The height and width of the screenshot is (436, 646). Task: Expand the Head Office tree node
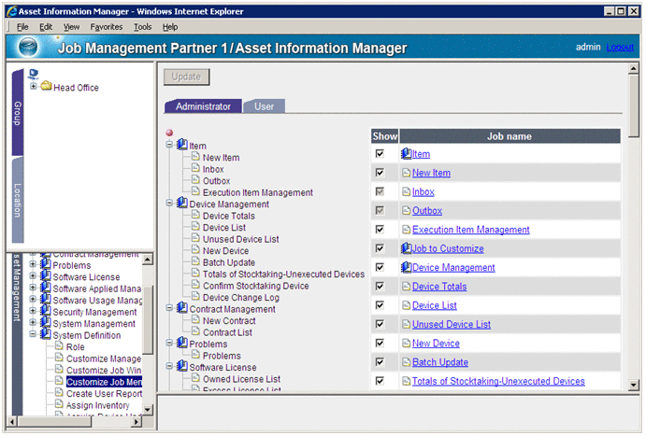(x=34, y=87)
